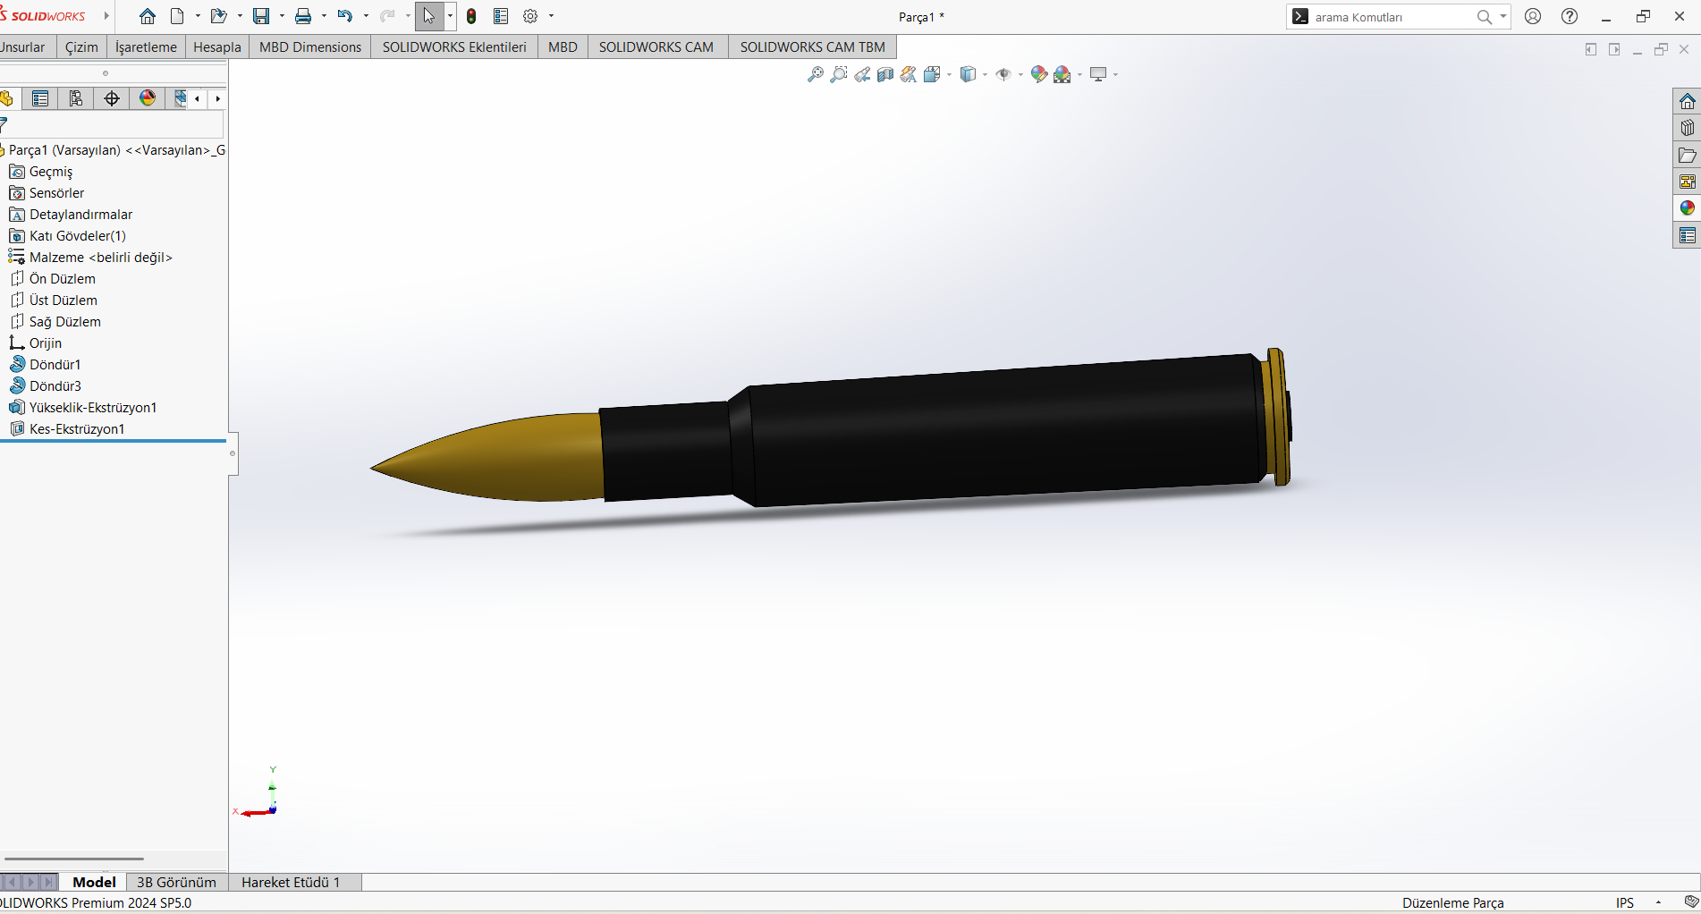
Task: Apply Scene using the checkered ball icon
Action: (x=1062, y=74)
